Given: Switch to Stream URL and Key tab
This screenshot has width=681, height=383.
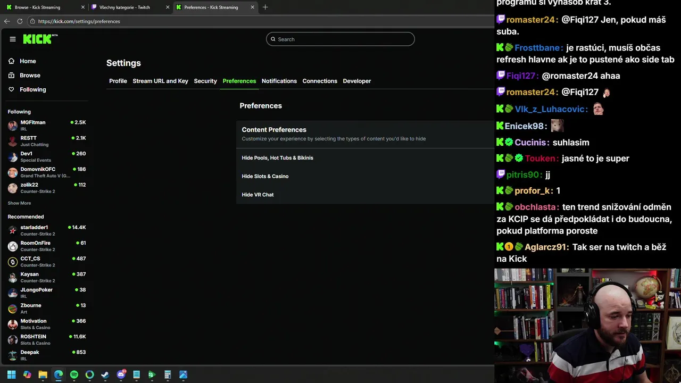Looking at the screenshot, I should [160, 81].
